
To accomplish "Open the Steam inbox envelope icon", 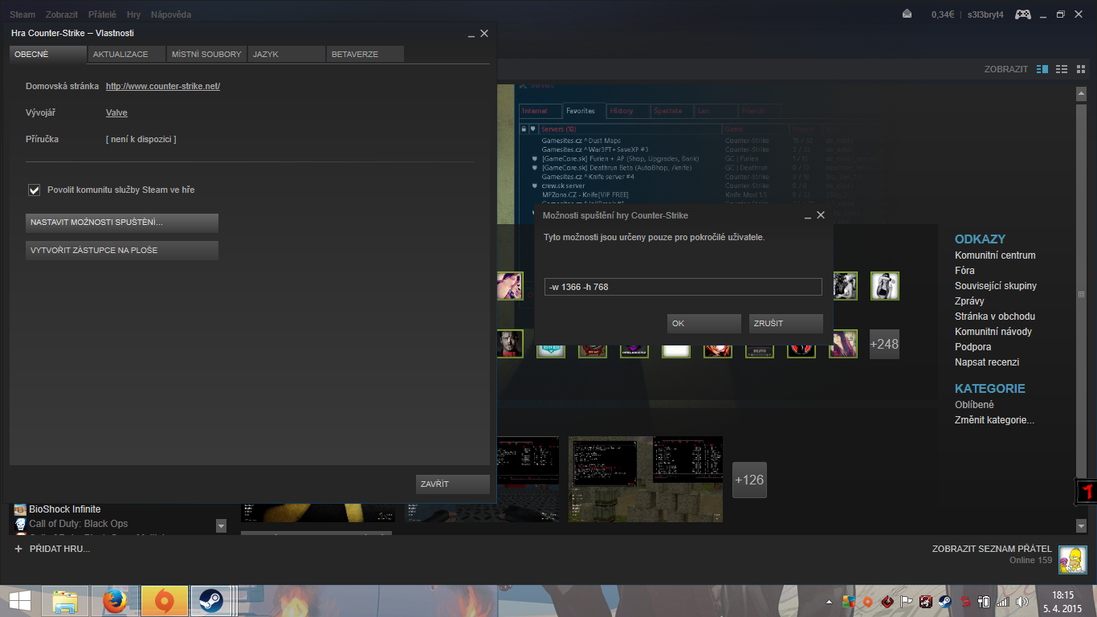I will click(907, 14).
